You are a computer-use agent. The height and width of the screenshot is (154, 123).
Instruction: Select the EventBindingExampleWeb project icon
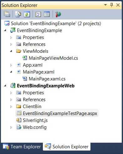[13, 85]
